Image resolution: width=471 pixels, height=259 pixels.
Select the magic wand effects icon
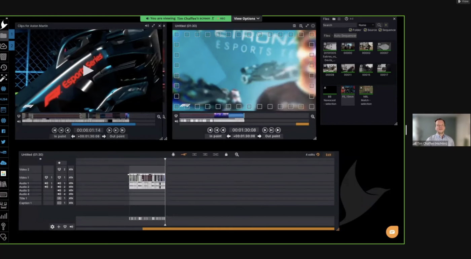point(3,78)
